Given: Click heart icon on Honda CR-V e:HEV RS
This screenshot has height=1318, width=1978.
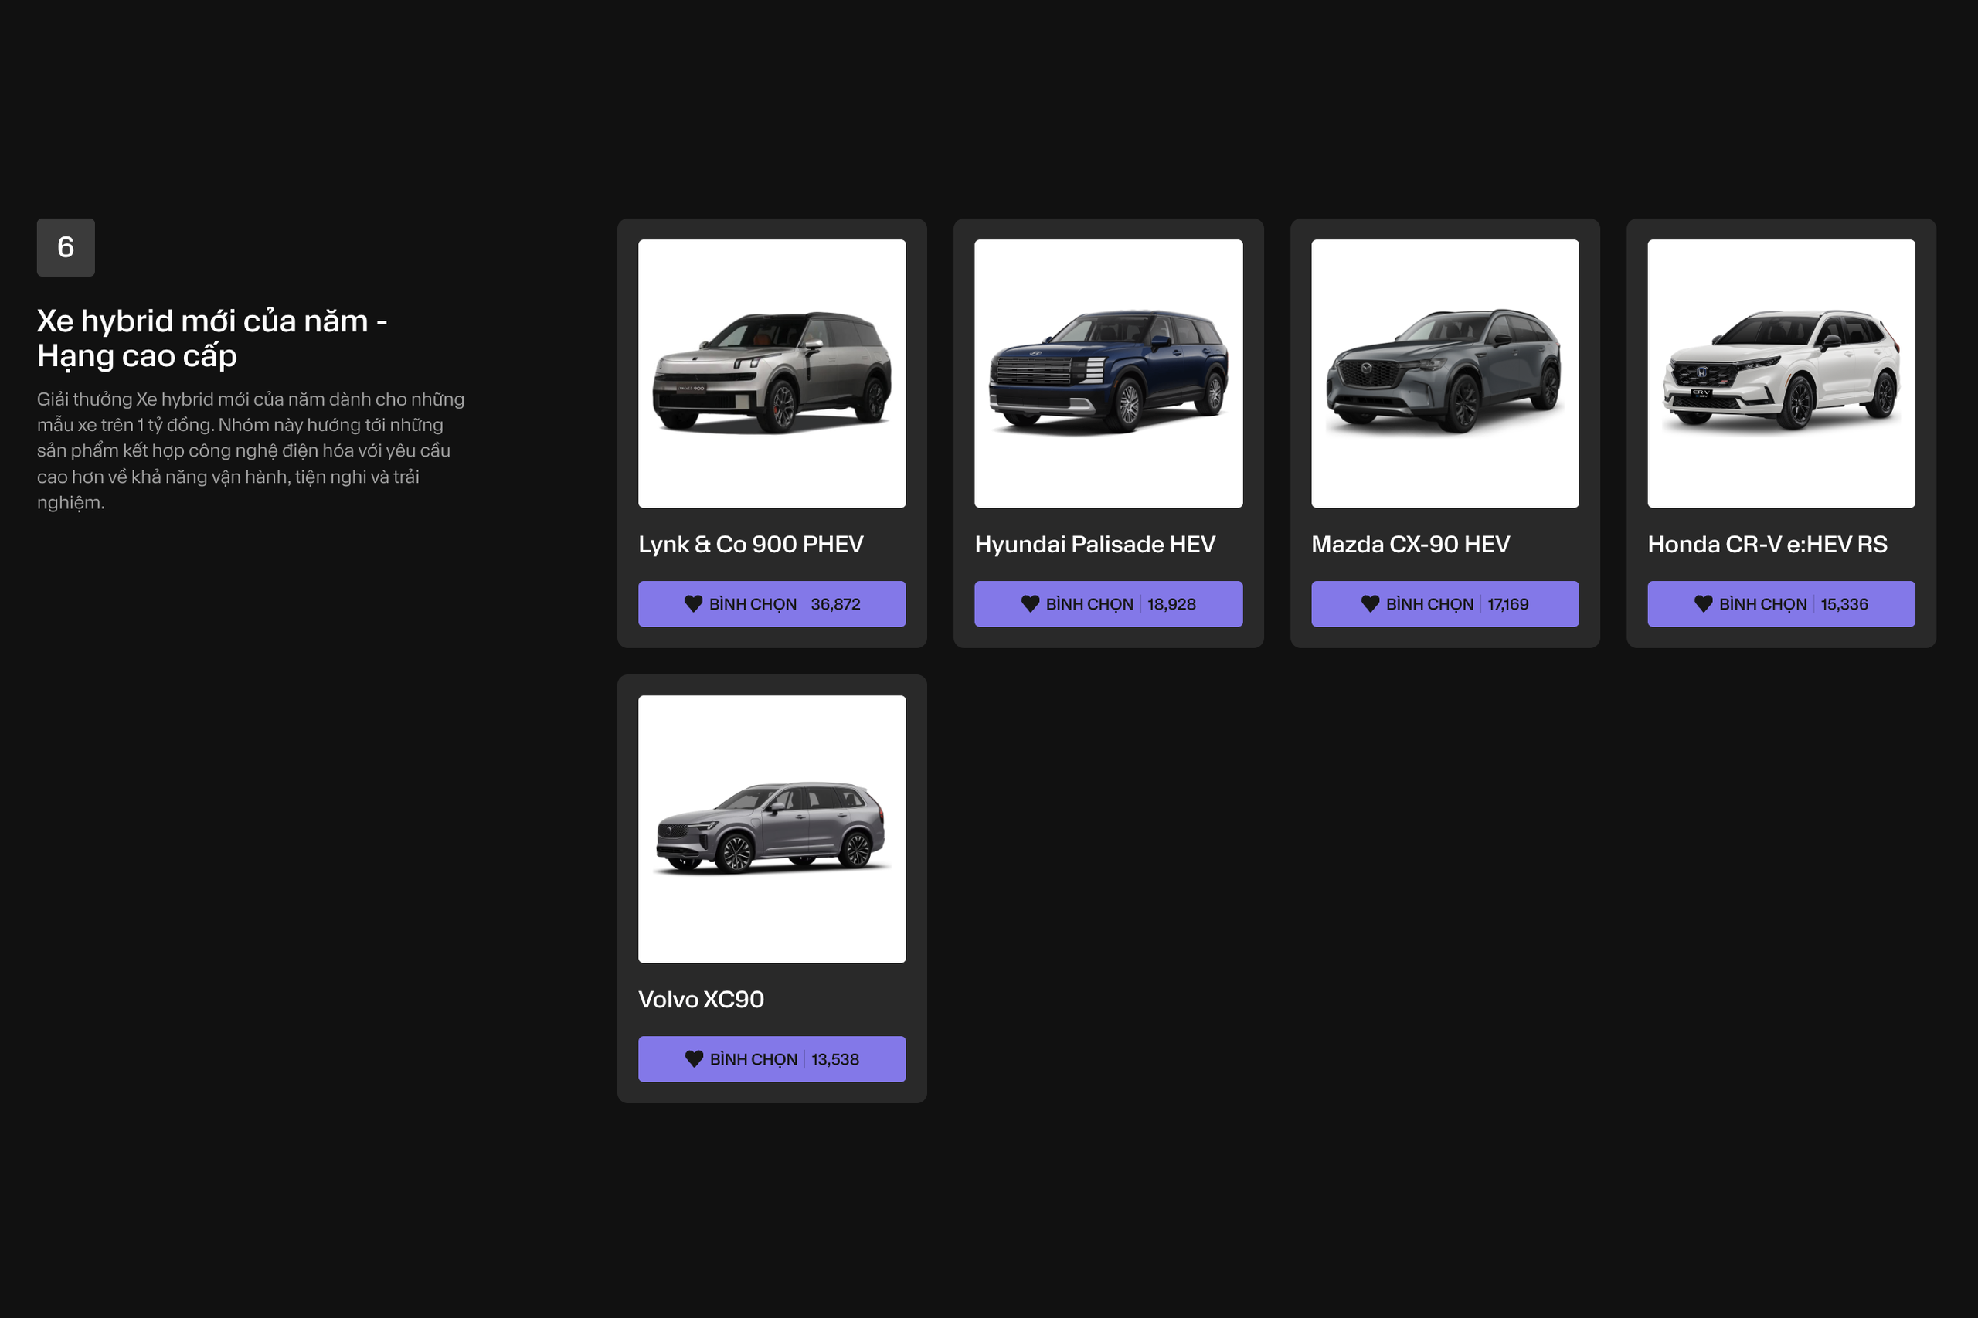Looking at the screenshot, I should [x=1703, y=603].
